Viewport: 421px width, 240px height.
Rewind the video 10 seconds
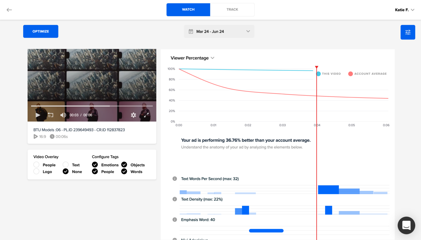[50, 115]
